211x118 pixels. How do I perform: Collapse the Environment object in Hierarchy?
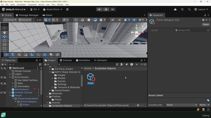[10, 77]
